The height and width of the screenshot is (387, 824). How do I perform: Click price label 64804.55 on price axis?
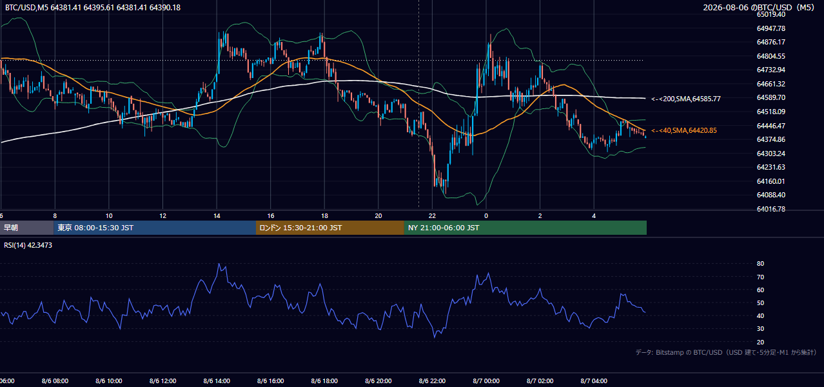pos(770,56)
